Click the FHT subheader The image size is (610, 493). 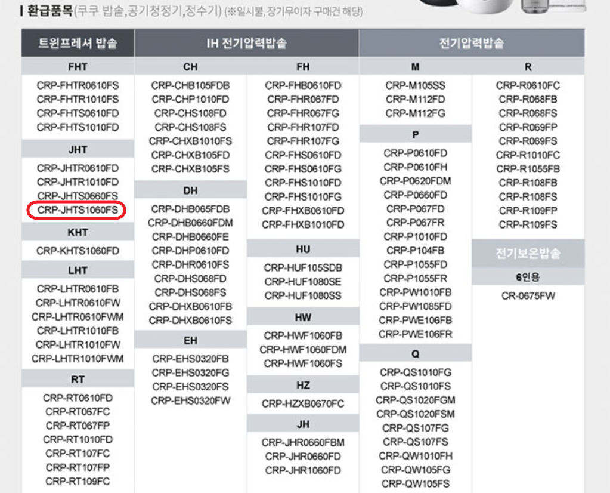[x=78, y=67]
